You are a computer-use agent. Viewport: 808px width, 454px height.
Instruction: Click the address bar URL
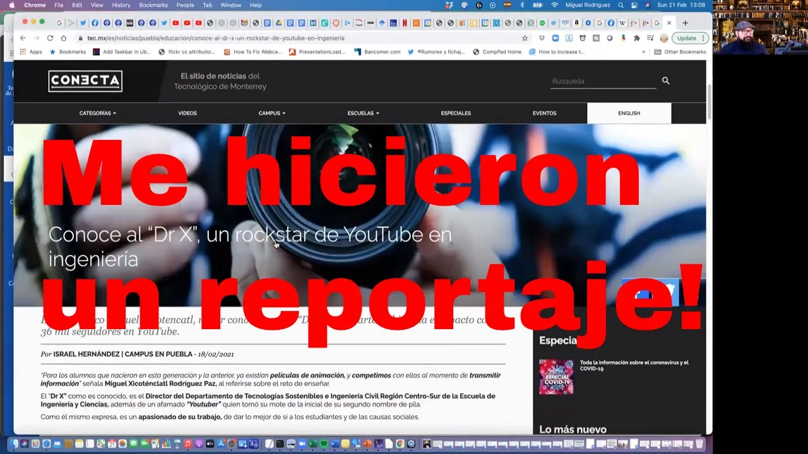216,38
